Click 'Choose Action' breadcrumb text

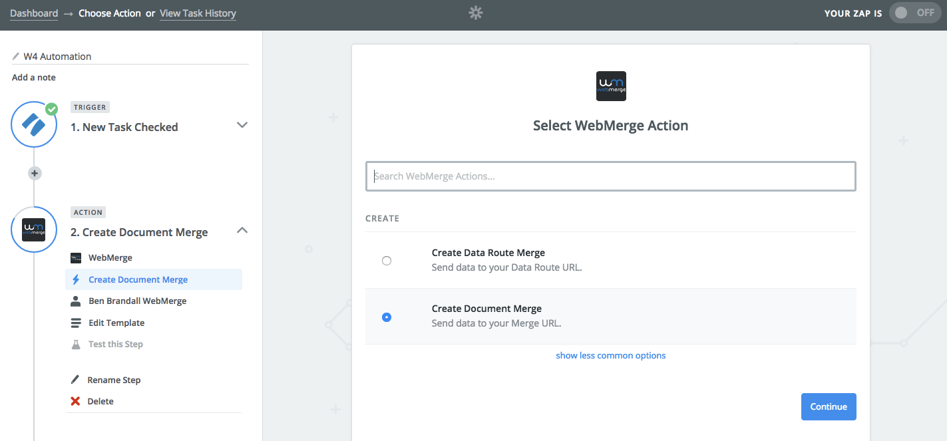[x=110, y=13]
